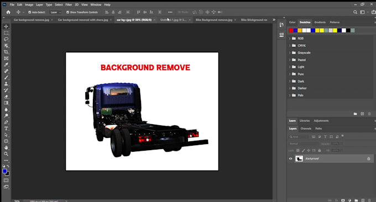Create new swatch in Swatches panel
The width and height of the screenshot is (376, 202).
[362, 114]
